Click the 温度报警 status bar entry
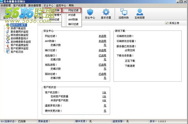 (120, 121)
